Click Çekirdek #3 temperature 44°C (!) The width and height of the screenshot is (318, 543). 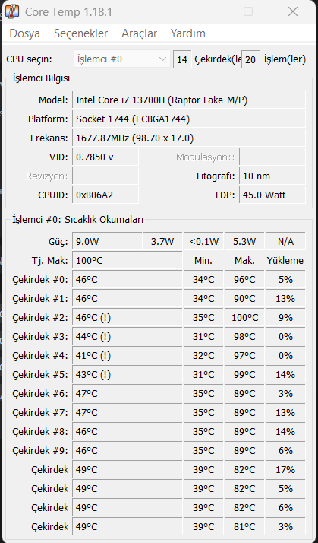tap(128, 337)
